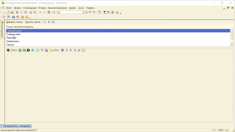Click the Undo arrow icon
235x132 pixels.
(x=40, y=12)
